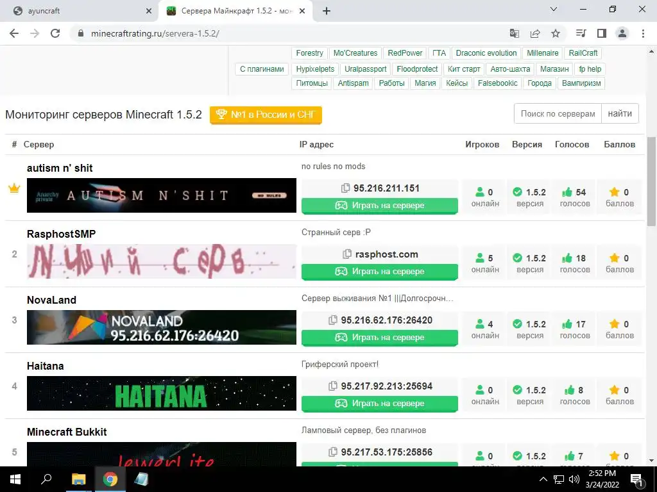This screenshot has width=657, height=492.
Task: Switch to the ayuncraft tab
Action: (x=79, y=11)
